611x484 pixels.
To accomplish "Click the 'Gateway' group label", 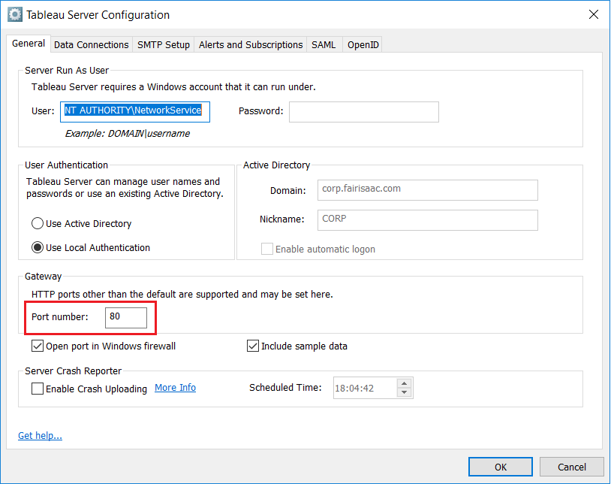I will pyautogui.click(x=44, y=276).
